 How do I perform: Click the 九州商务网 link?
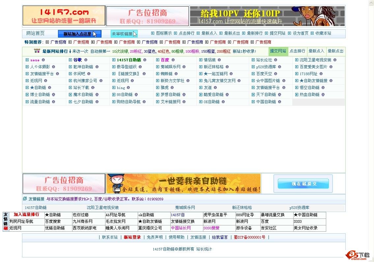click(x=82, y=221)
